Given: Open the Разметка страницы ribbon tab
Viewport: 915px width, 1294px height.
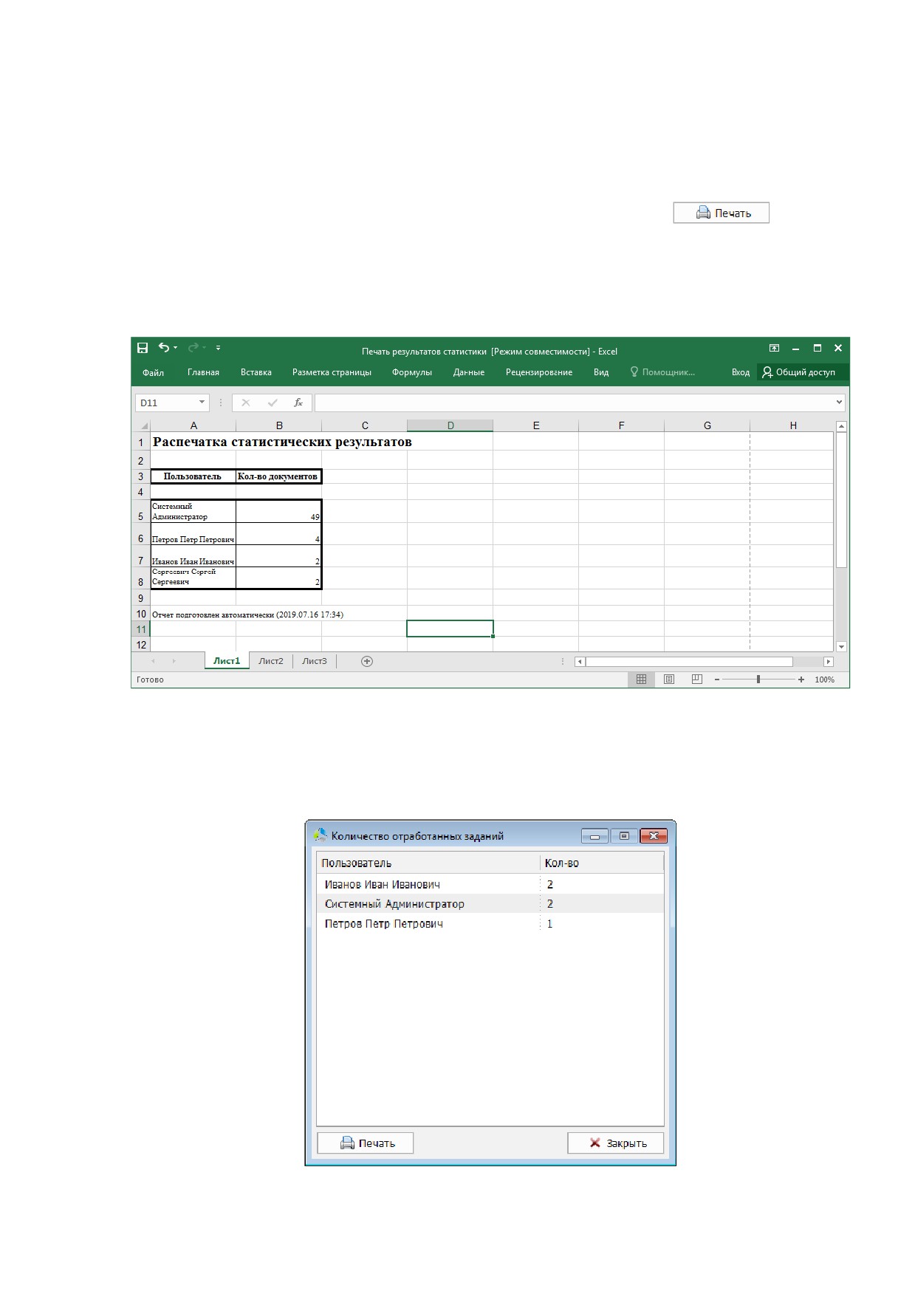Looking at the screenshot, I should coord(332,372).
